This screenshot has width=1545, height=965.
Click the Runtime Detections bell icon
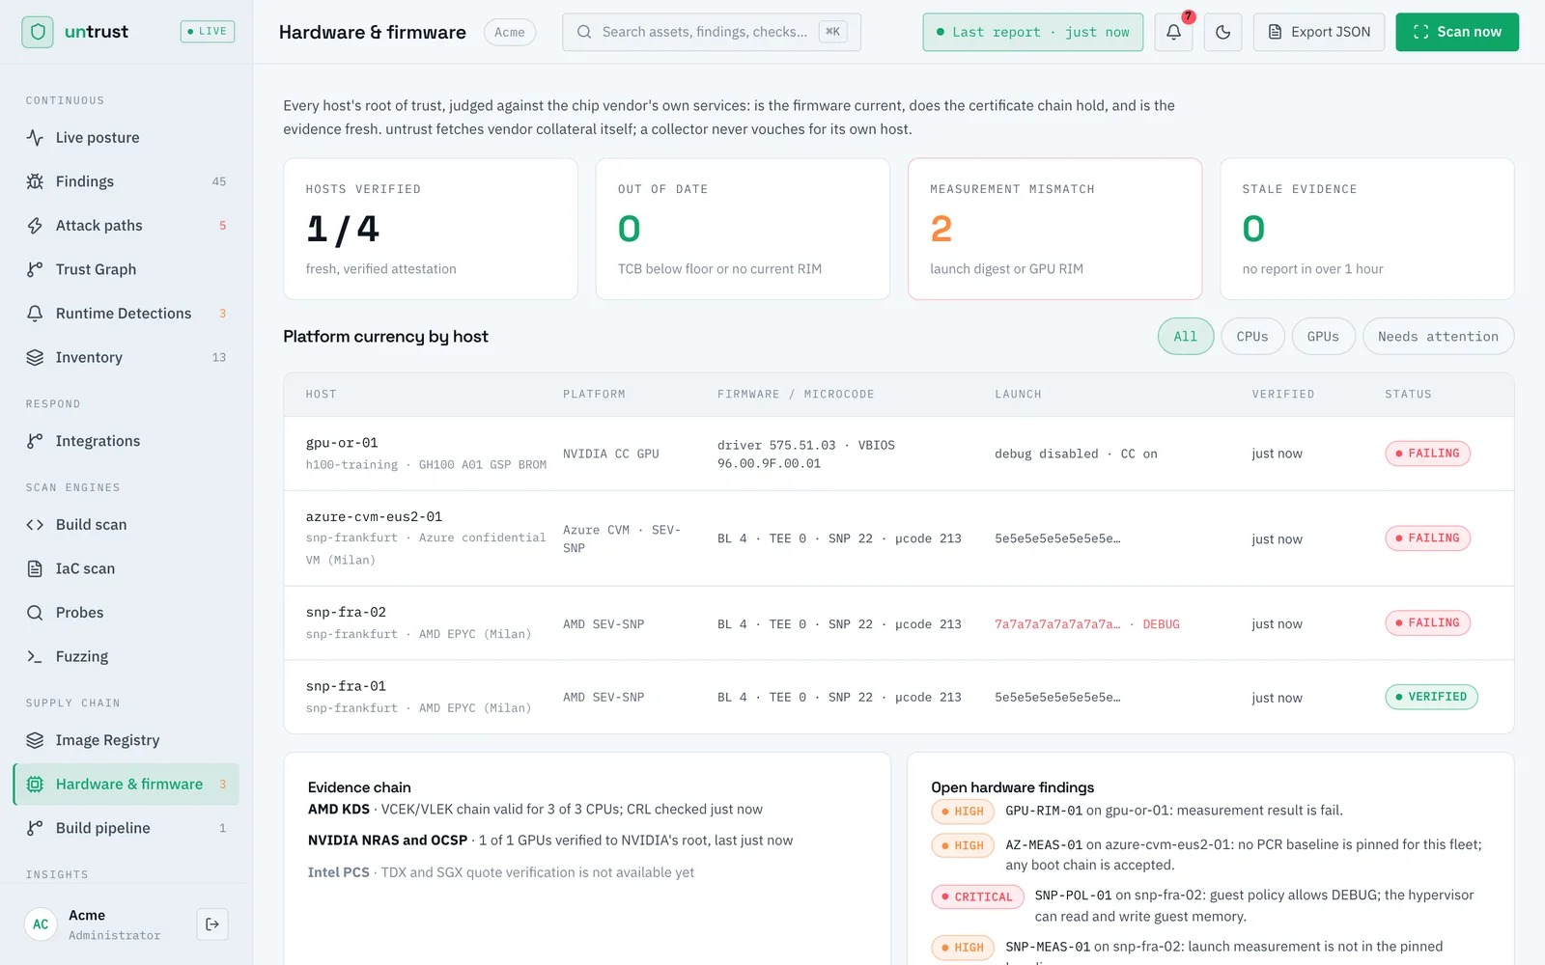coord(35,314)
